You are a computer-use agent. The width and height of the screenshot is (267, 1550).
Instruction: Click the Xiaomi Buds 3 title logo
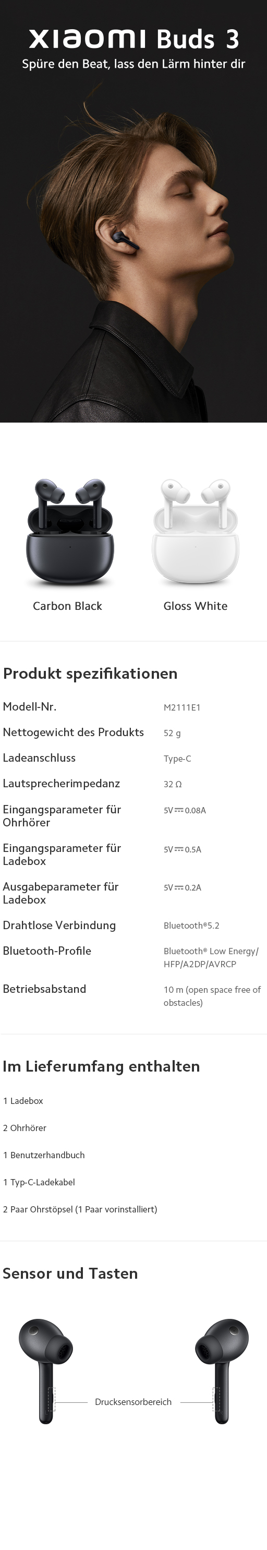[x=134, y=39]
